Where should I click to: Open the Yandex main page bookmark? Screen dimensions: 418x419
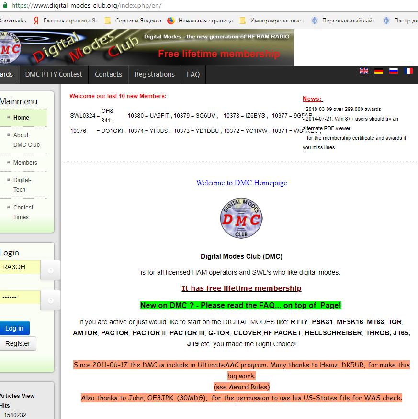62,21
